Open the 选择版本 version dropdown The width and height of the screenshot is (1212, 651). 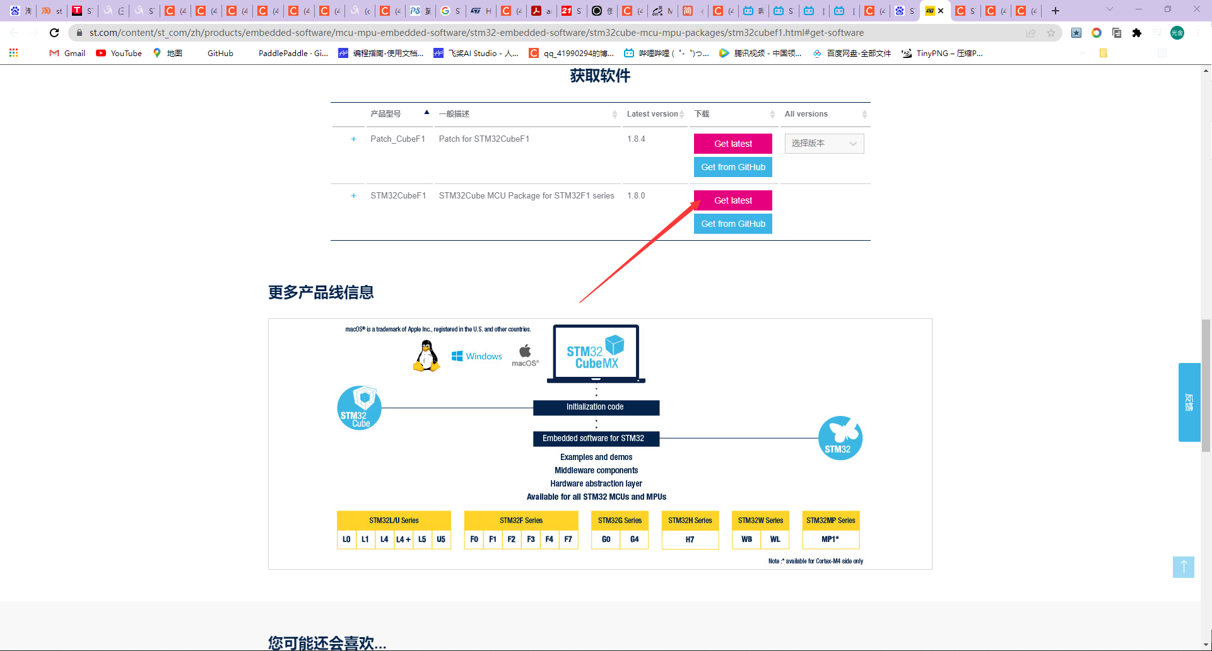[x=825, y=144]
